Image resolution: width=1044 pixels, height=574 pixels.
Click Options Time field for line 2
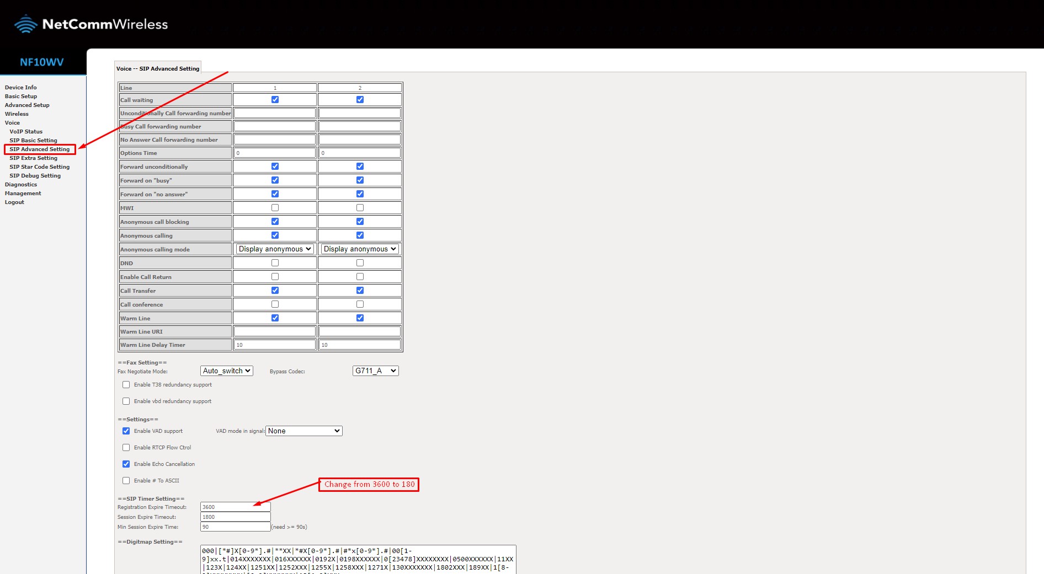click(x=360, y=153)
